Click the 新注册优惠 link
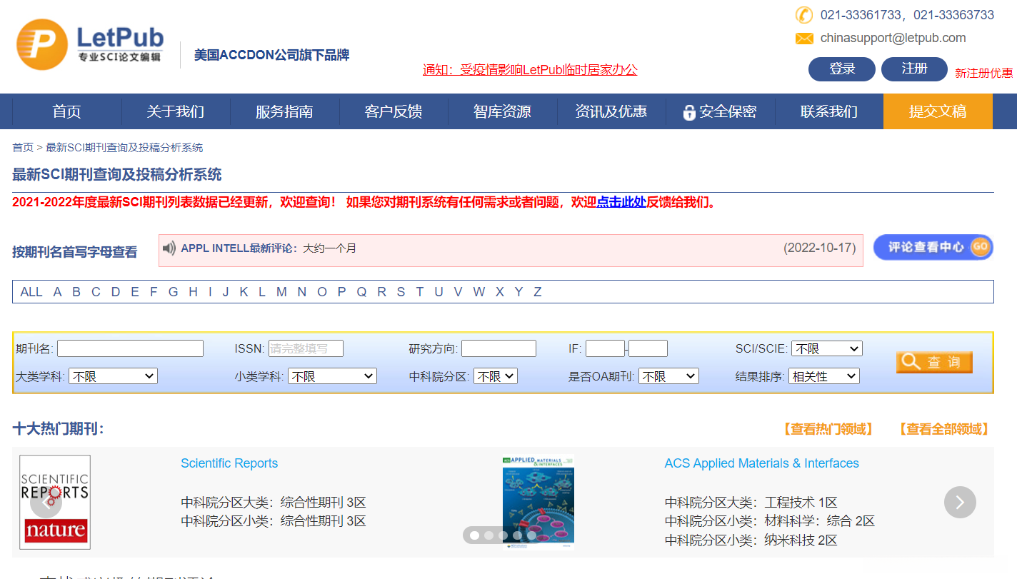Screen dimensions: 1017x579 click(x=983, y=73)
